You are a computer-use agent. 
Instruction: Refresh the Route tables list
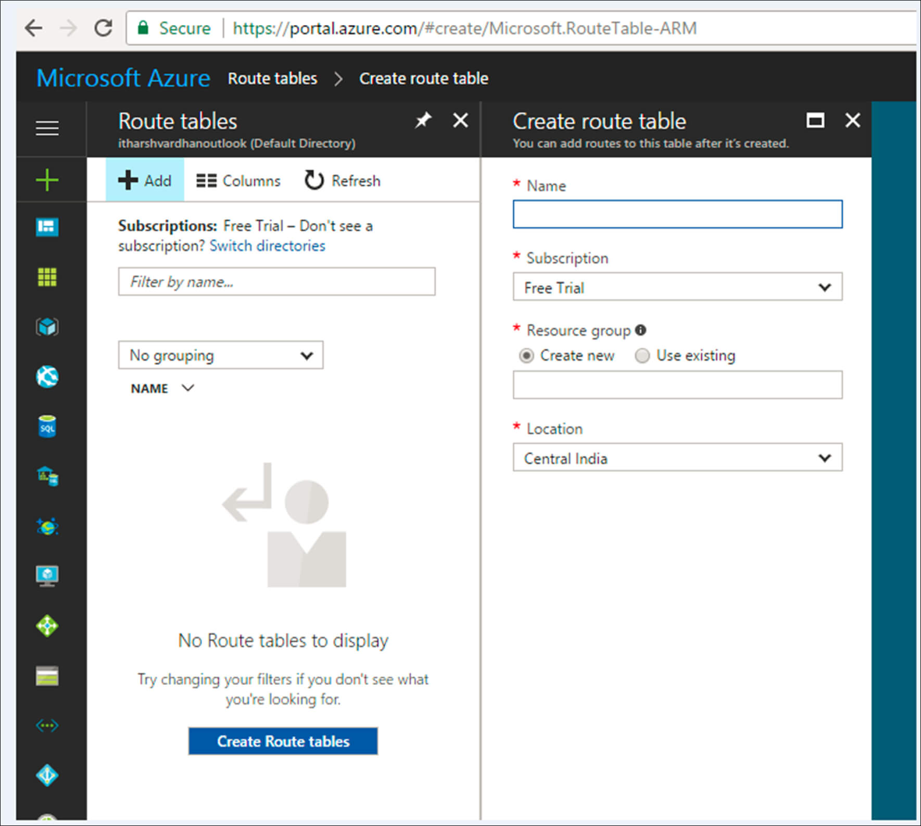click(343, 181)
